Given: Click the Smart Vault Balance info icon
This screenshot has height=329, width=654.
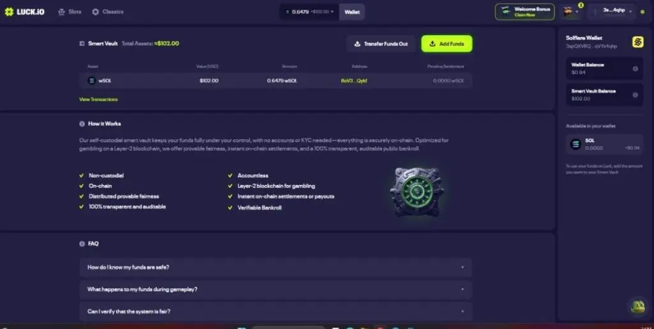Looking at the screenshot, I should click(x=635, y=95).
